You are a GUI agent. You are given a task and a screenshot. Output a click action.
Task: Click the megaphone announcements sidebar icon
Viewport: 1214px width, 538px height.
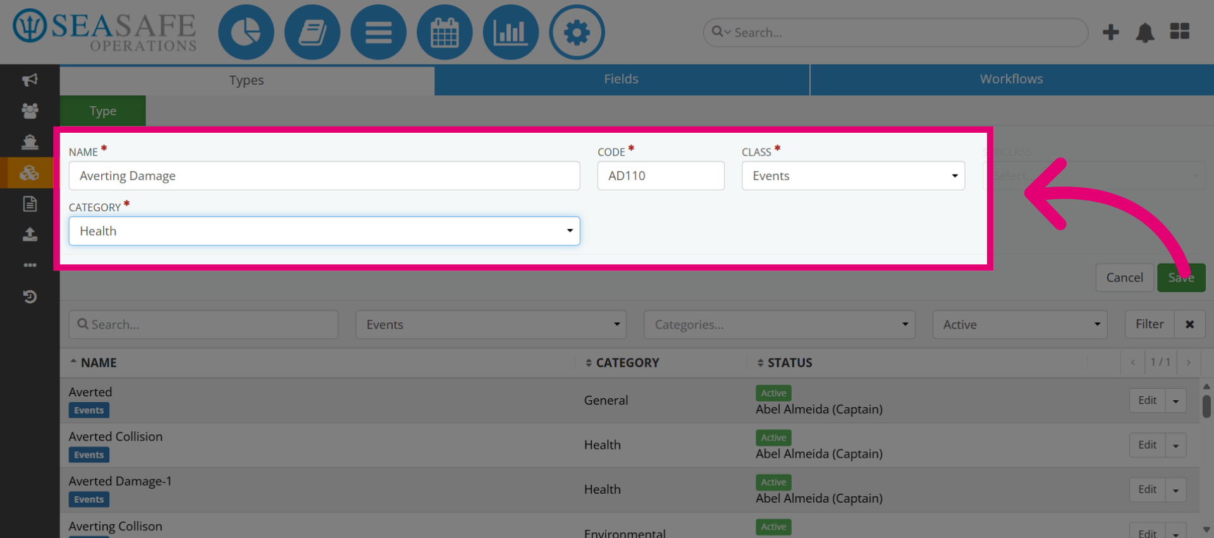[30, 80]
